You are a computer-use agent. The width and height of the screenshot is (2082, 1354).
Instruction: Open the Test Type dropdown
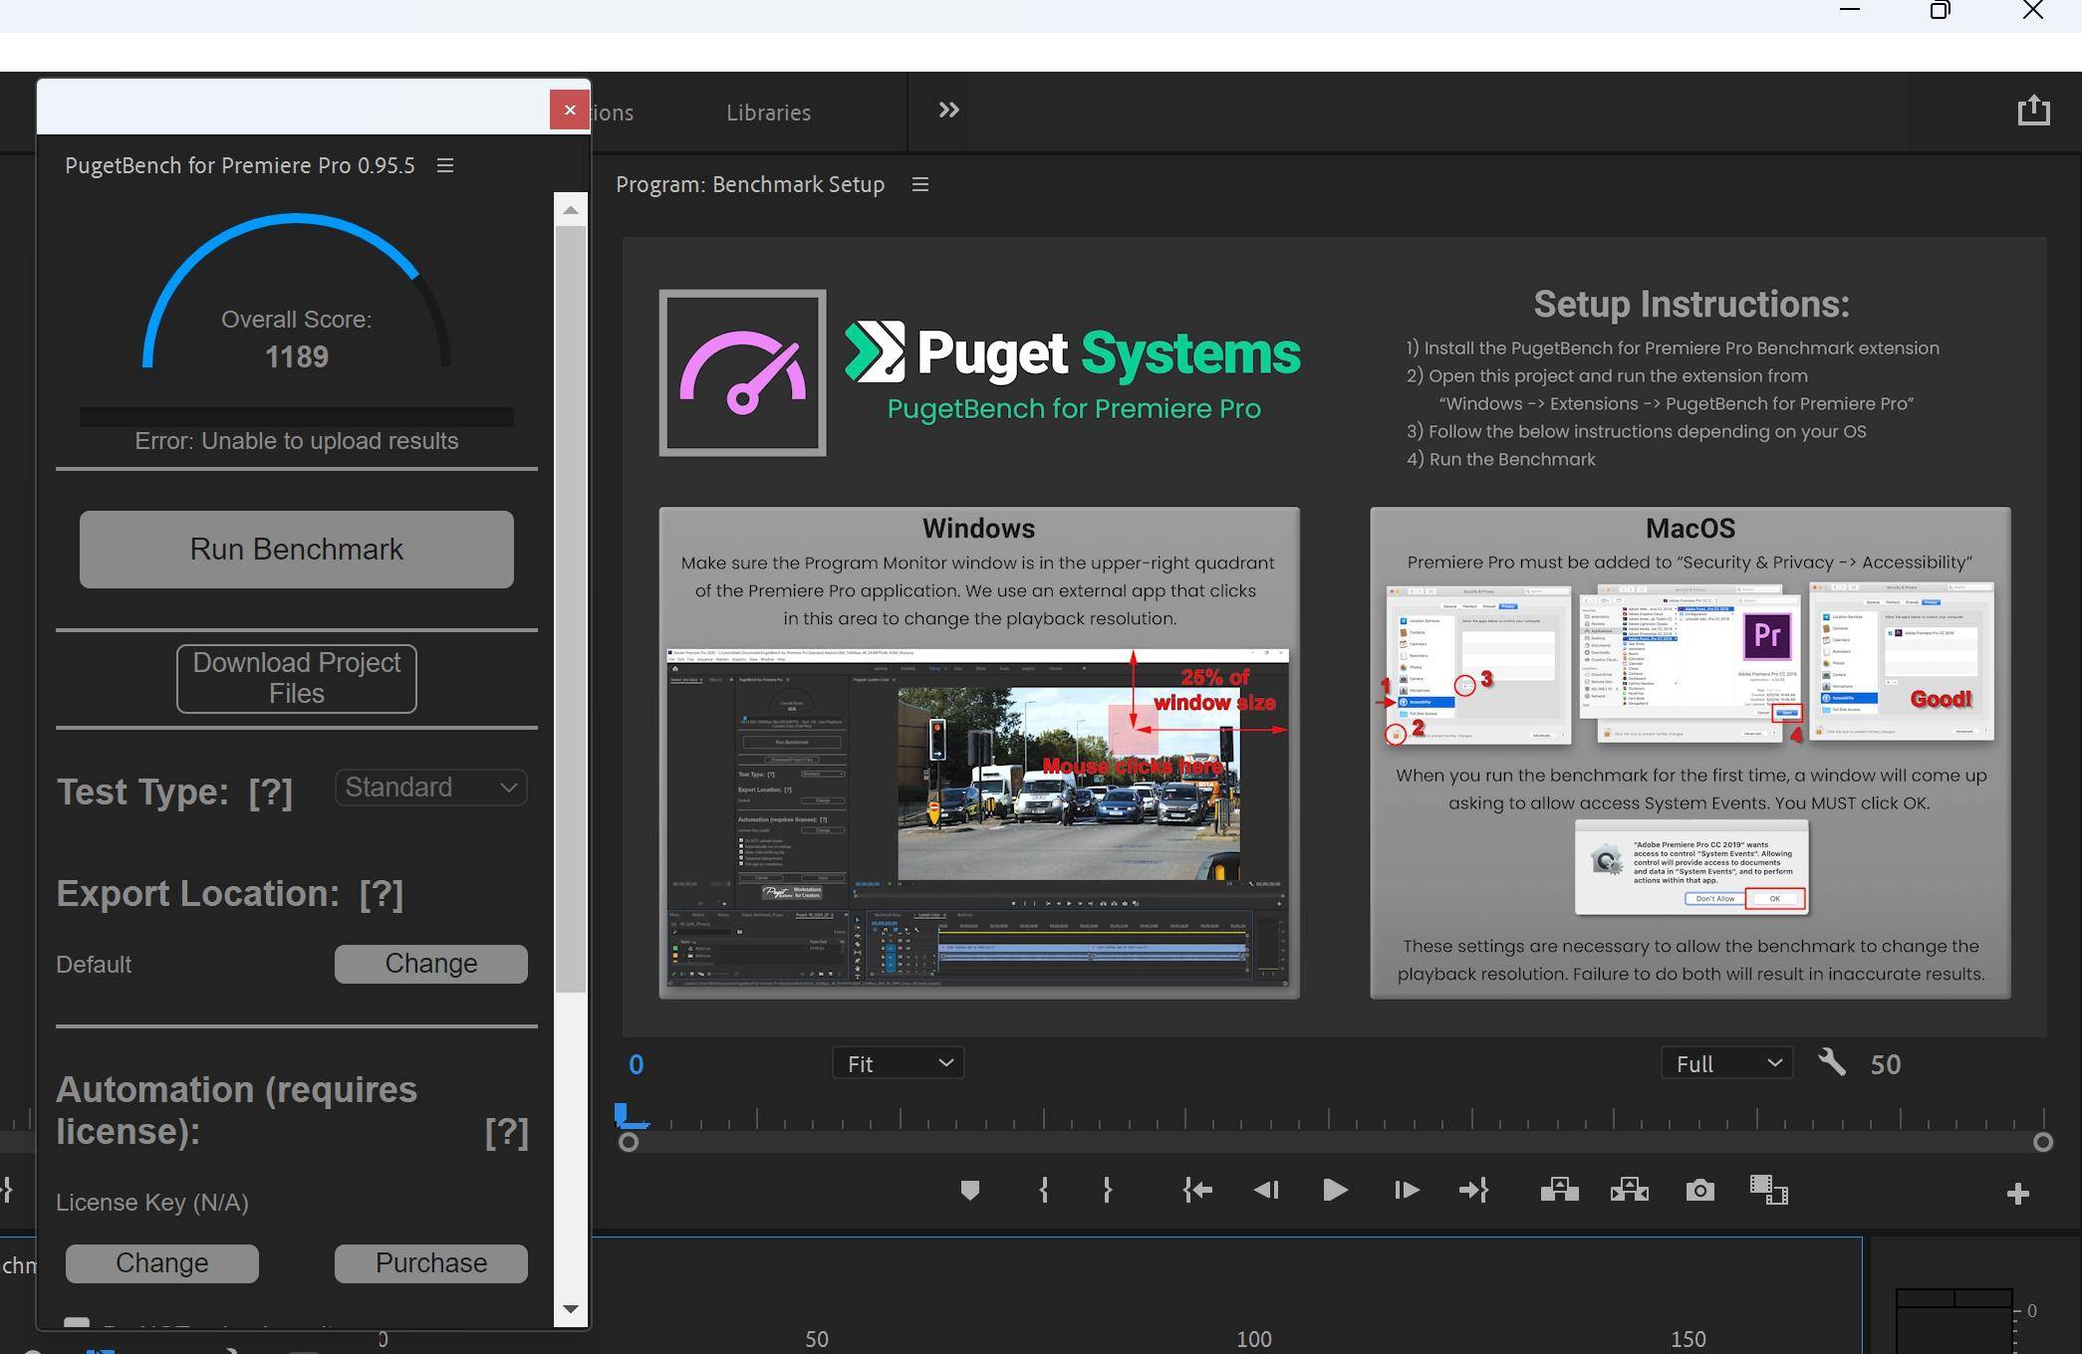click(x=429, y=786)
